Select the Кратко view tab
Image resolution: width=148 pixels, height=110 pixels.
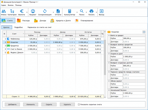[7, 27]
